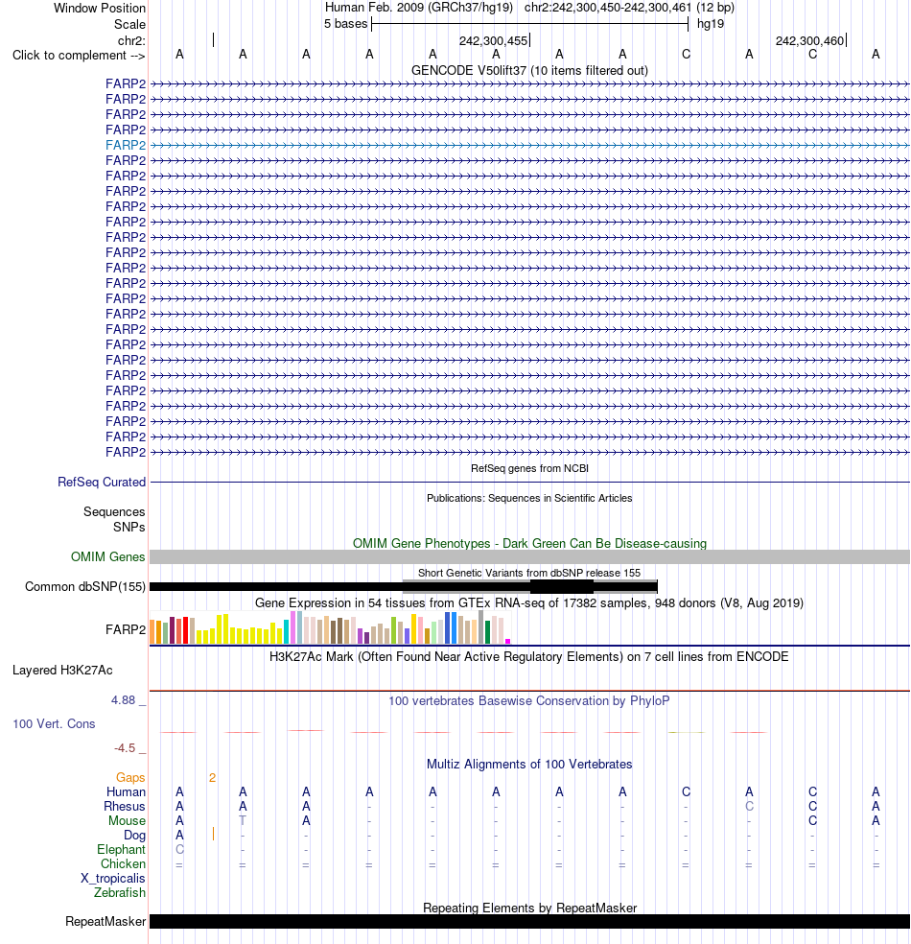Click 'Multiz Alignments of 100 Vertebrates' title

click(529, 764)
